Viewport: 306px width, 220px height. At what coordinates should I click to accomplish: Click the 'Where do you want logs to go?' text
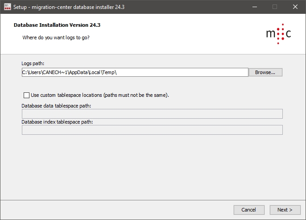click(x=56, y=37)
